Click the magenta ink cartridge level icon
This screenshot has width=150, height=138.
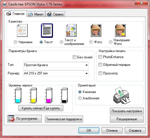49,96
